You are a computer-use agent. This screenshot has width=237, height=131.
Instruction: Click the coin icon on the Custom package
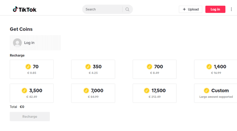tap(207, 91)
